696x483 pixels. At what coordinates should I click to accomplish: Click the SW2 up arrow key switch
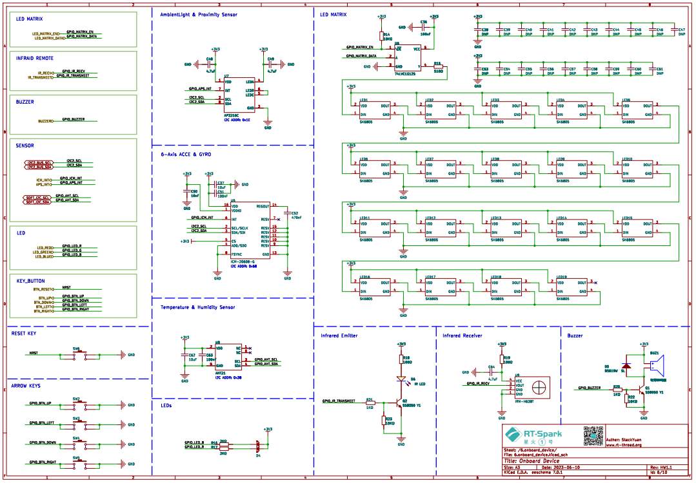tap(79, 405)
